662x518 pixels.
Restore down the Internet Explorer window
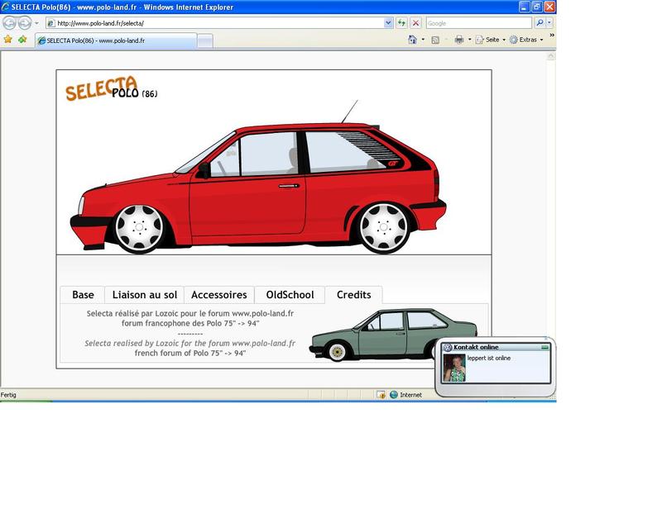[536, 7]
